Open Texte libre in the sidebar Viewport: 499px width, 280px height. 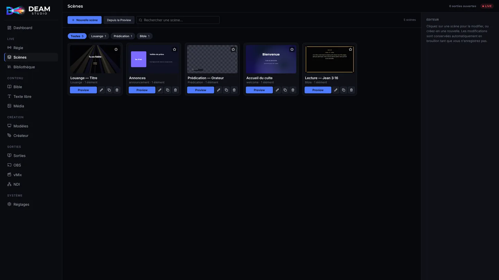[31, 96]
